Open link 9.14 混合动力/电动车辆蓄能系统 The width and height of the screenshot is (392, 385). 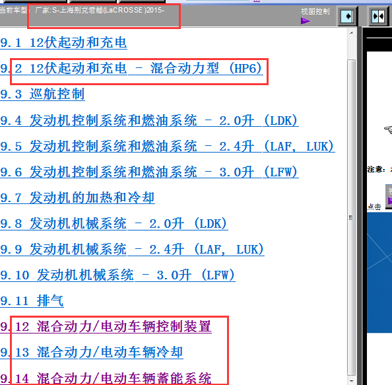coord(106,378)
